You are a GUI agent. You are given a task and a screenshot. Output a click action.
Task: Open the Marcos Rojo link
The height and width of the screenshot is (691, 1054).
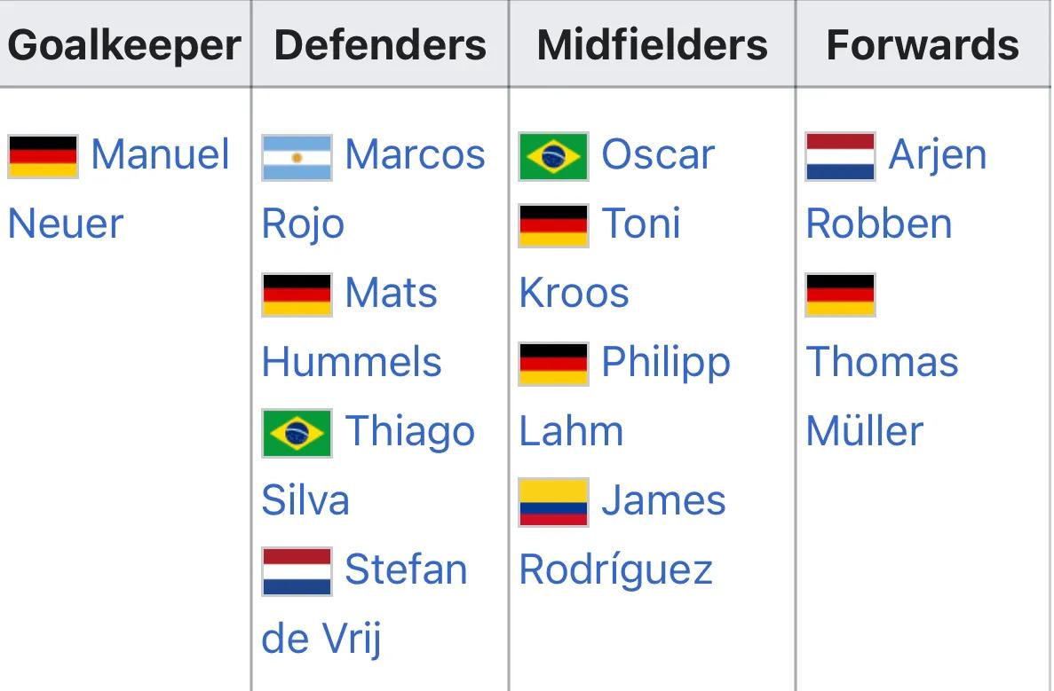[415, 154]
